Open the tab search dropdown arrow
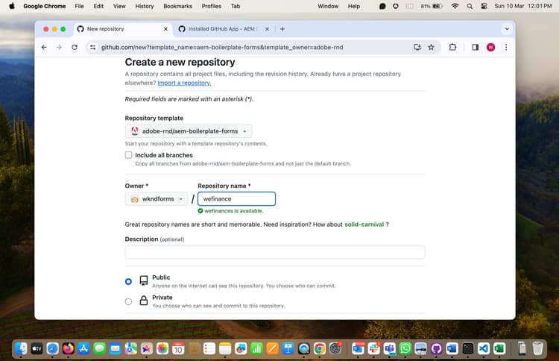The height and width of the screenshot is (361, 559). [x=507, y=29]
